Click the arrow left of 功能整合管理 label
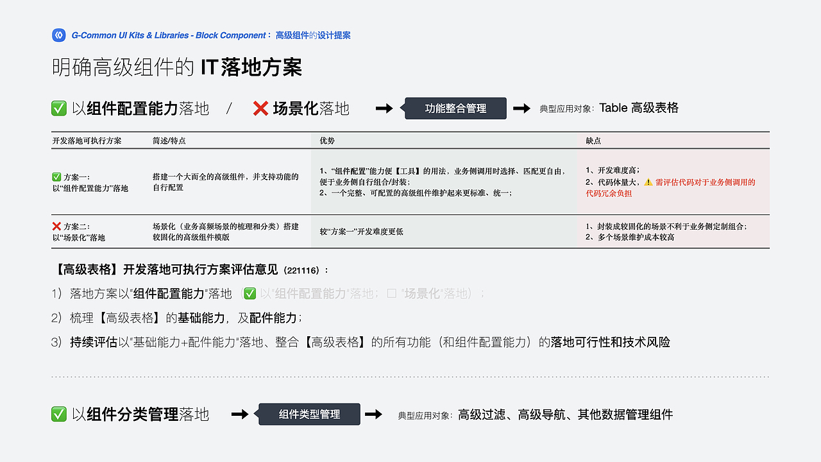Viewport: 821px width, 462px height. click(384, 108)
